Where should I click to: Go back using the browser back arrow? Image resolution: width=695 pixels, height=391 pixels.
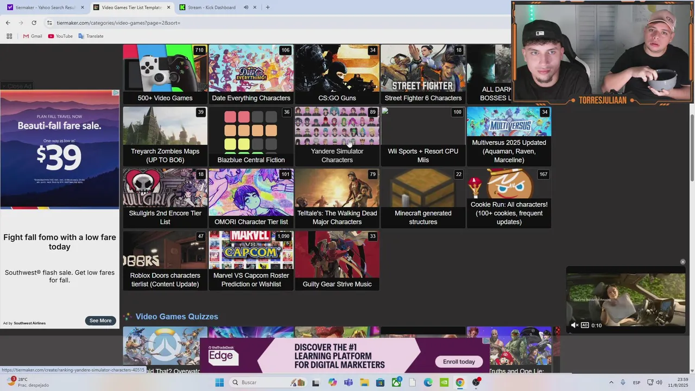coord(8,23)
